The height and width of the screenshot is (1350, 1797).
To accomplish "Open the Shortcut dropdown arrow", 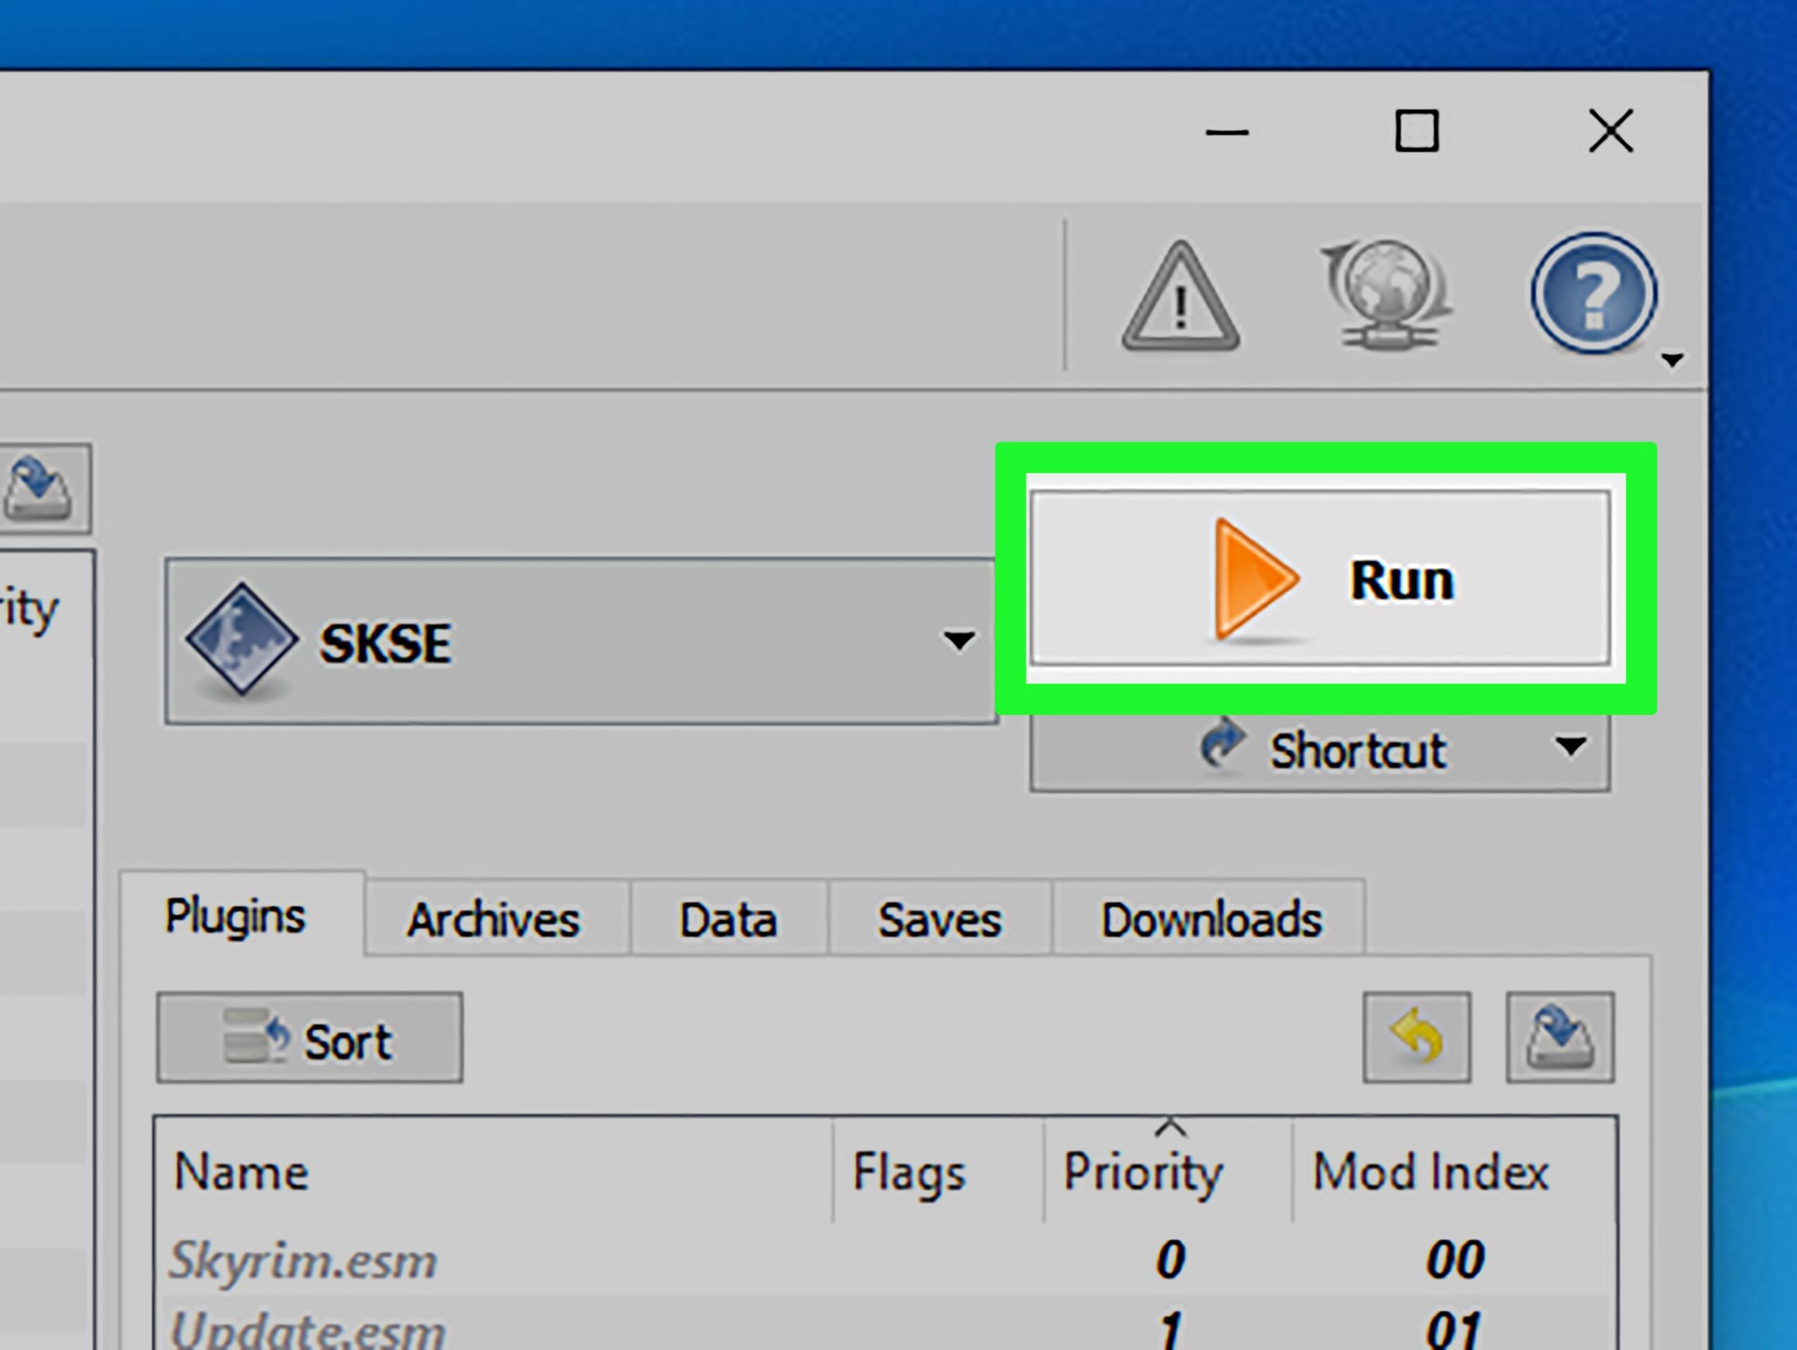I will point(1570,747).
